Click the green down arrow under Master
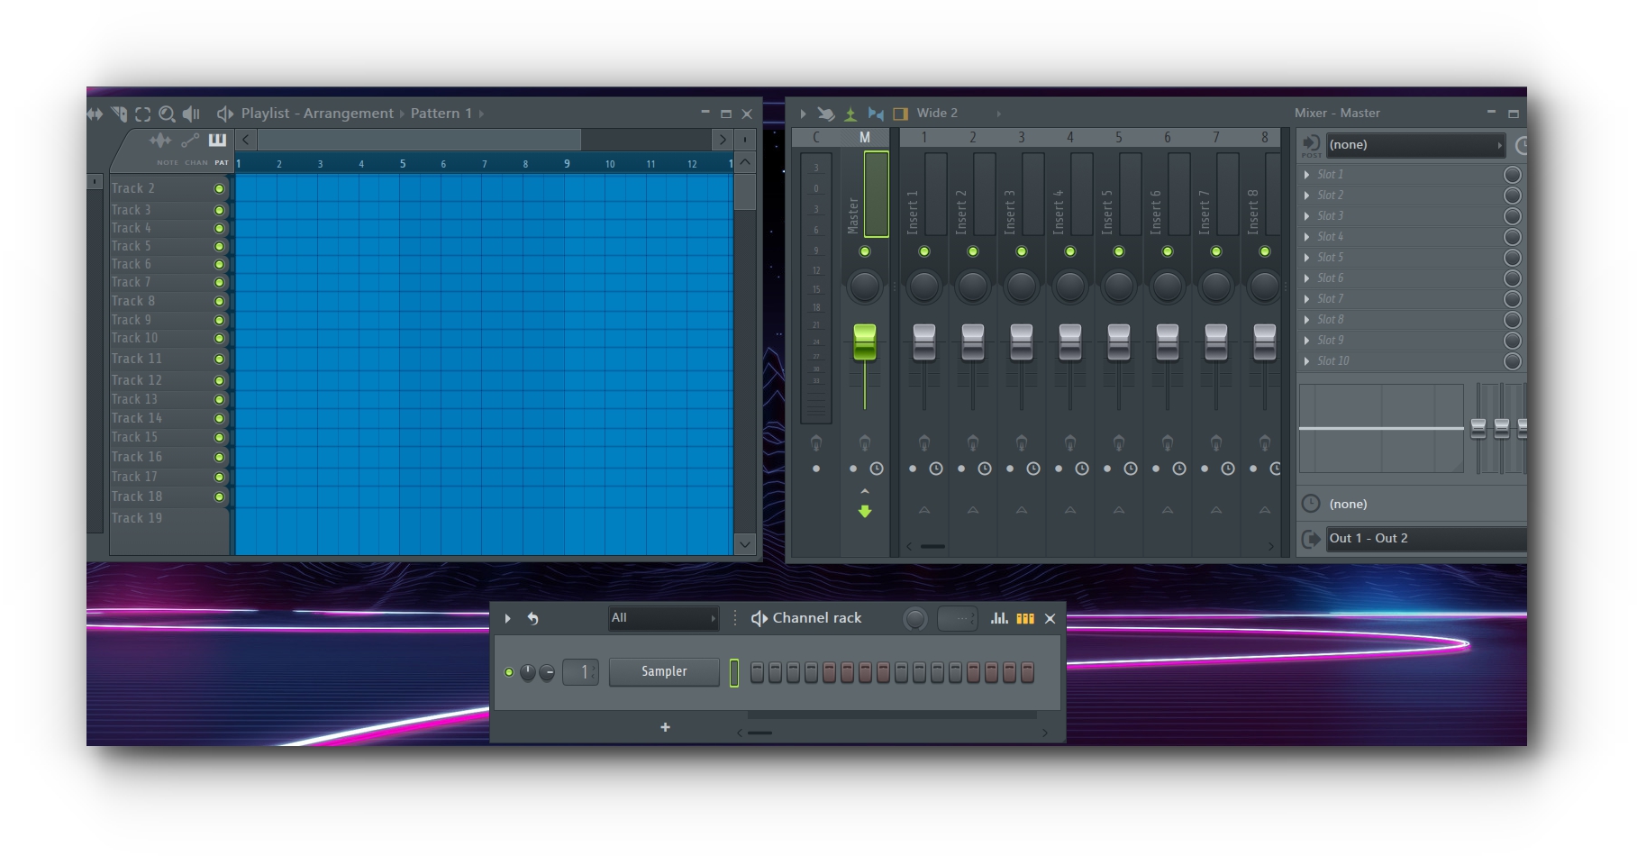Image resolution: width=1637 pixels, height=856 pixels. pos(865,512)
